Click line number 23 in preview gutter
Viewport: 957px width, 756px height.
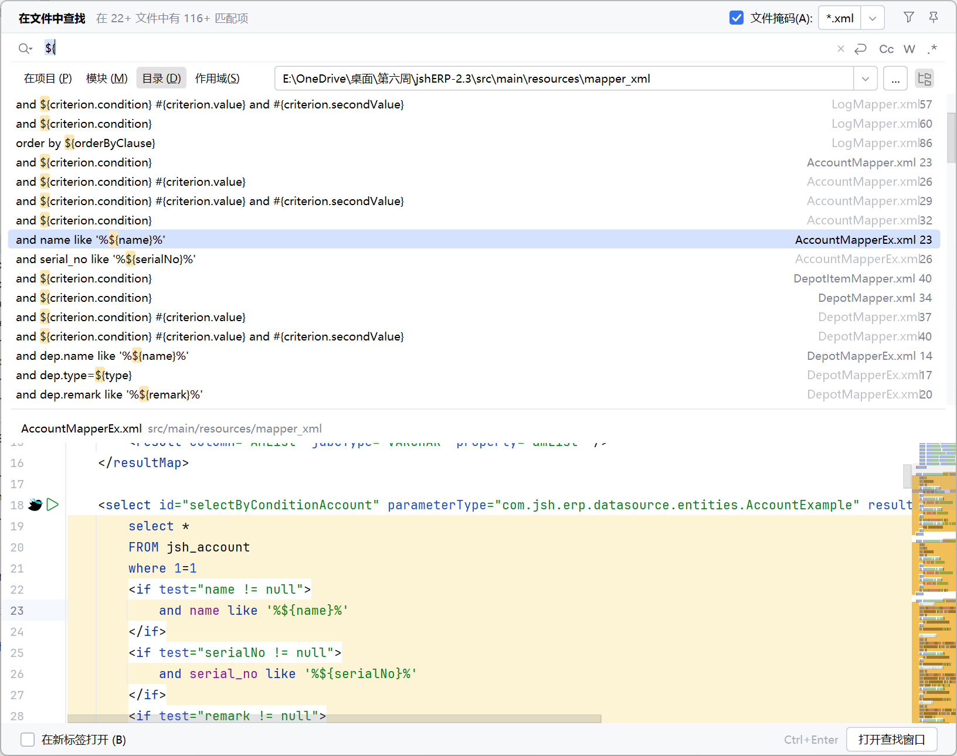[x=17, y=611]
